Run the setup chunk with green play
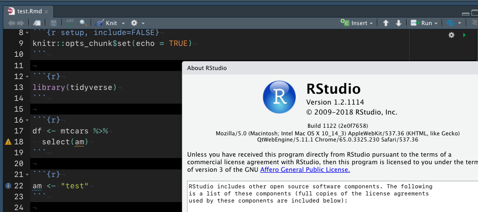 point(464,35)
